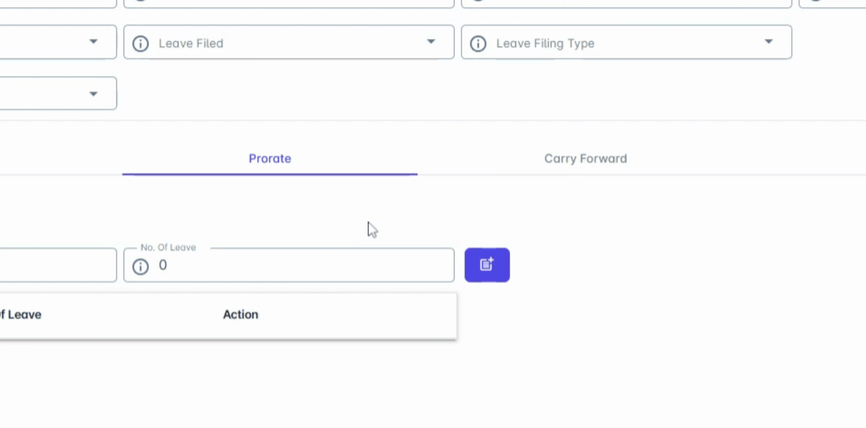Expand the Leave Filed dropdown arrow
This screenshot has height=428, width=866.
click(x=431, y=42)
